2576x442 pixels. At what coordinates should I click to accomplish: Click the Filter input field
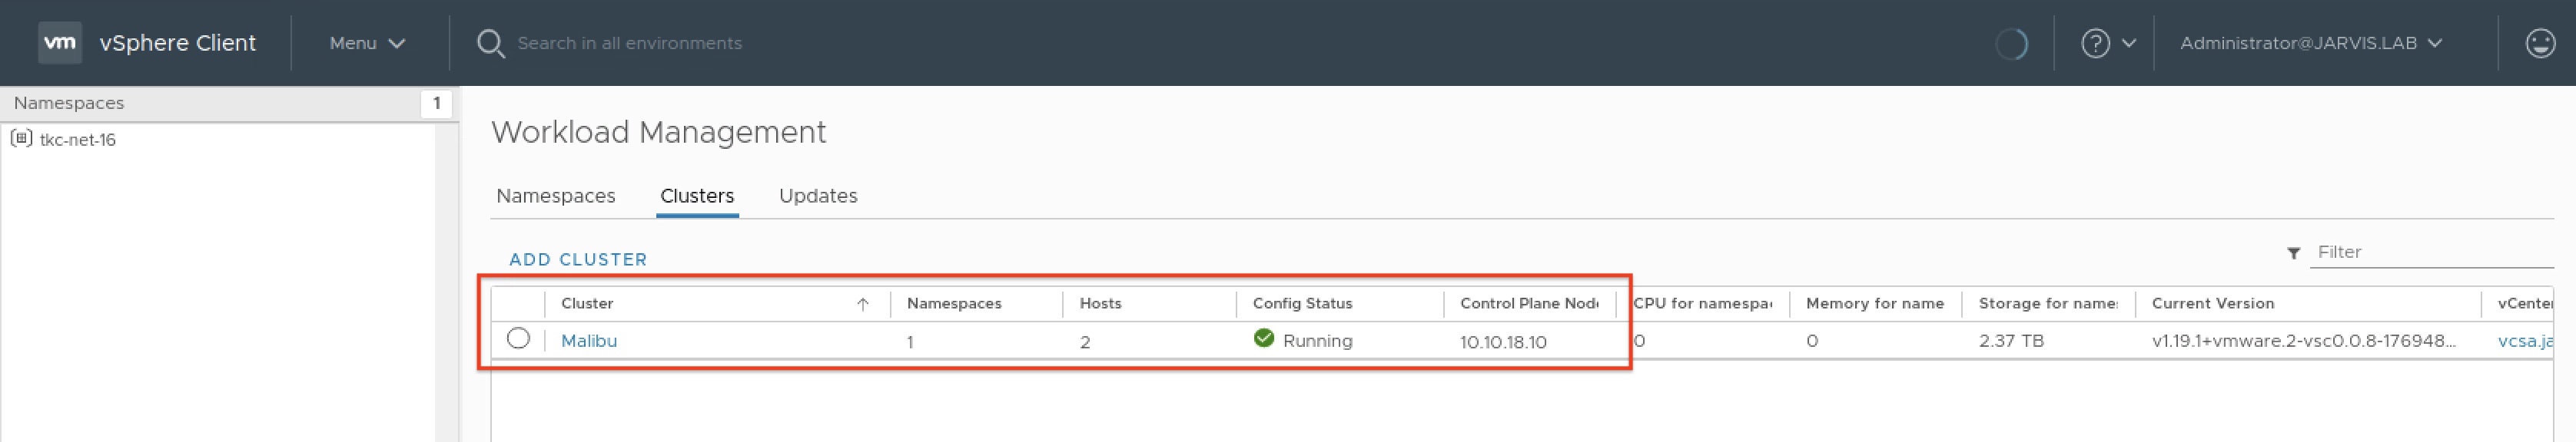pyautogui.click(x=2431, y=252)
